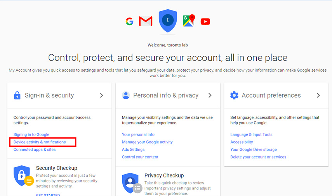Expand Account preferences chevron arrow
Screen dimensions: 332x196
(318, 95)
